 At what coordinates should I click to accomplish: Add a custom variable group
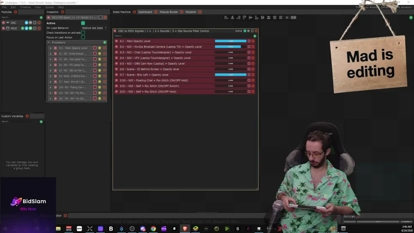pos(41,122)
